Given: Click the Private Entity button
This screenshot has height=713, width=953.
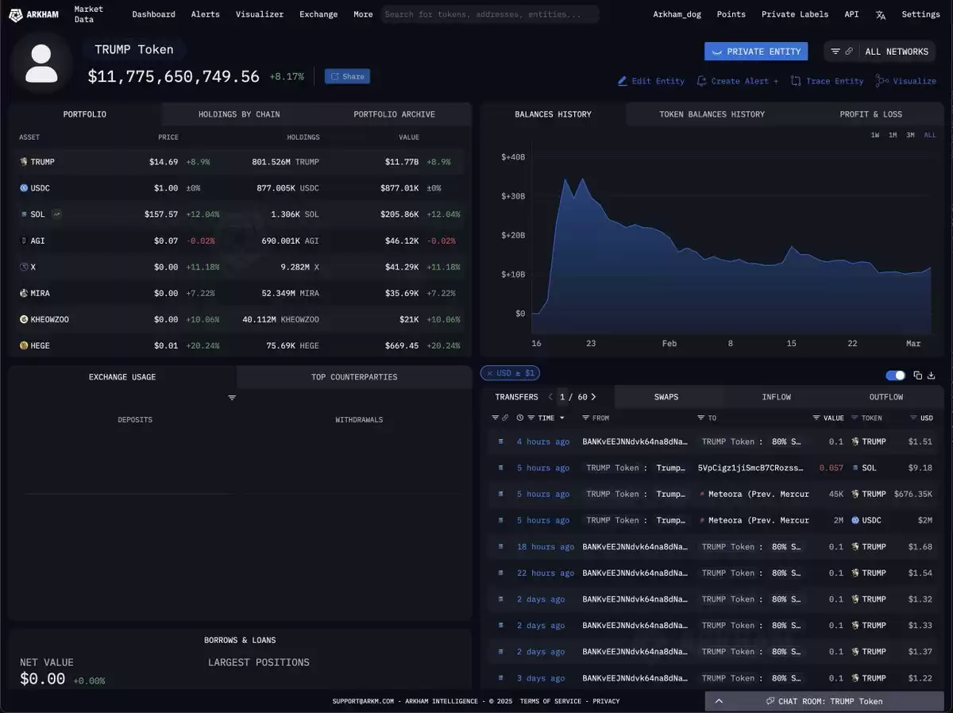Looking at the screenshot, I should (755, 52).
